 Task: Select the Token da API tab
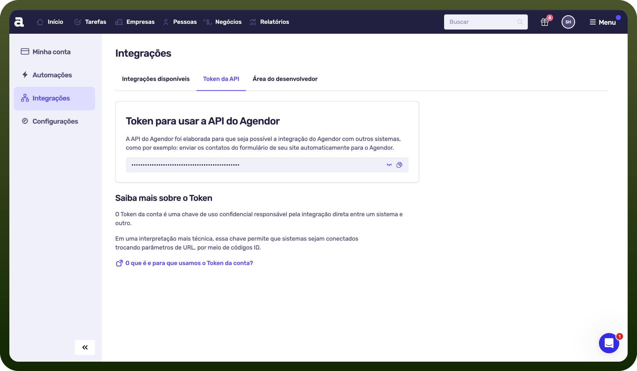[221, 79]
